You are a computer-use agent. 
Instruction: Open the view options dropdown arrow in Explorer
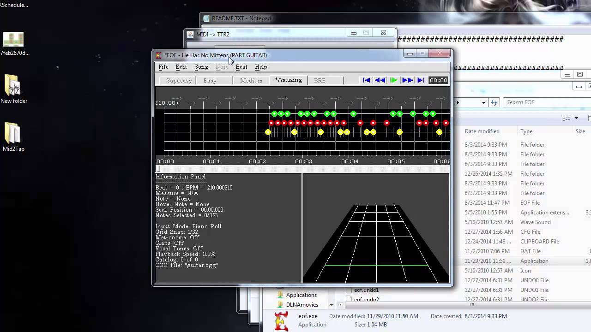(x=576, y=119)
